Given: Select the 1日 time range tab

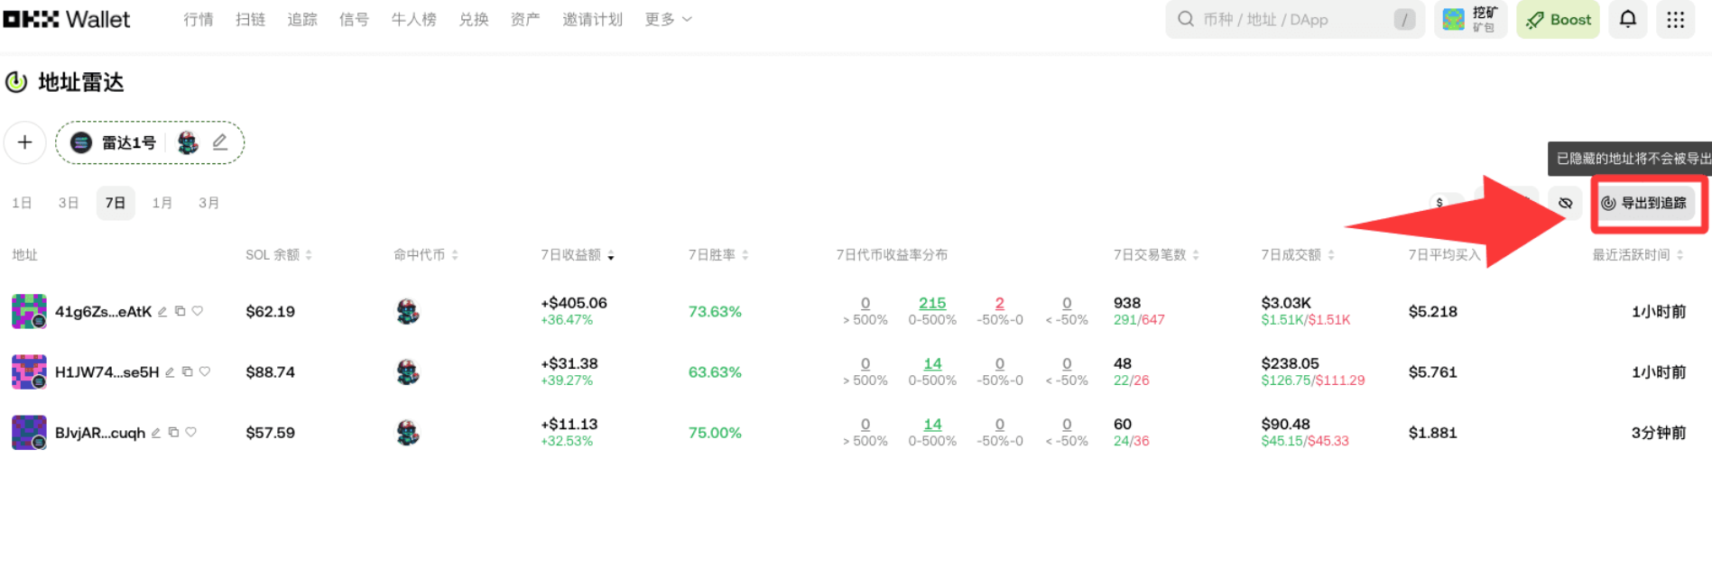Looking at the screenshot, I should pyautogui.click(x=22, y=203).
